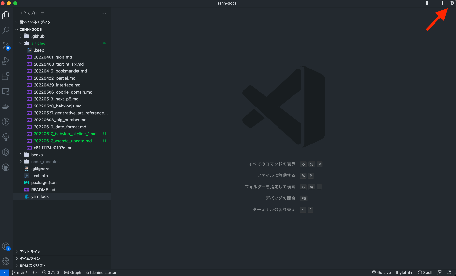Click the hexagon play icon in activity bar
Image resolution: width=456 pixels, height=276 pixels.
click(6, 152)
